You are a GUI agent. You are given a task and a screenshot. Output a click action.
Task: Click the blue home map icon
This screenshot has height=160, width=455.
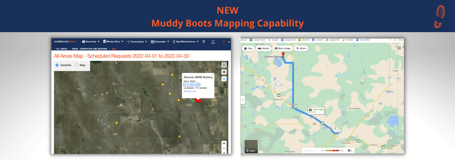(x=224, y=79)
